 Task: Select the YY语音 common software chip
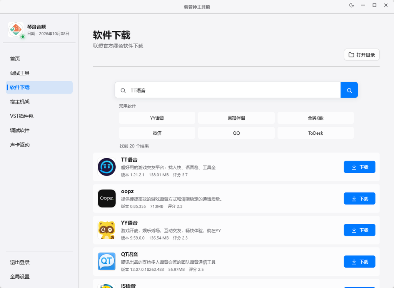point(157,118)
